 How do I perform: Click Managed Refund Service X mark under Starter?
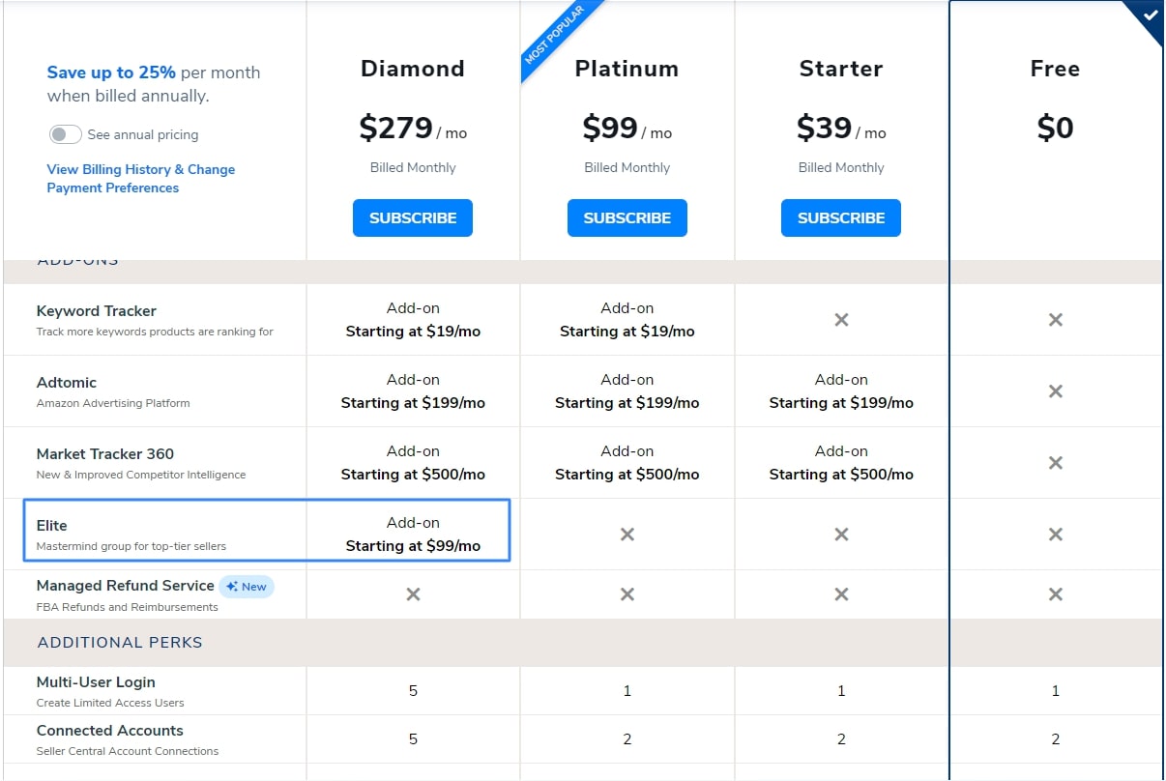(x=841, y=594)
